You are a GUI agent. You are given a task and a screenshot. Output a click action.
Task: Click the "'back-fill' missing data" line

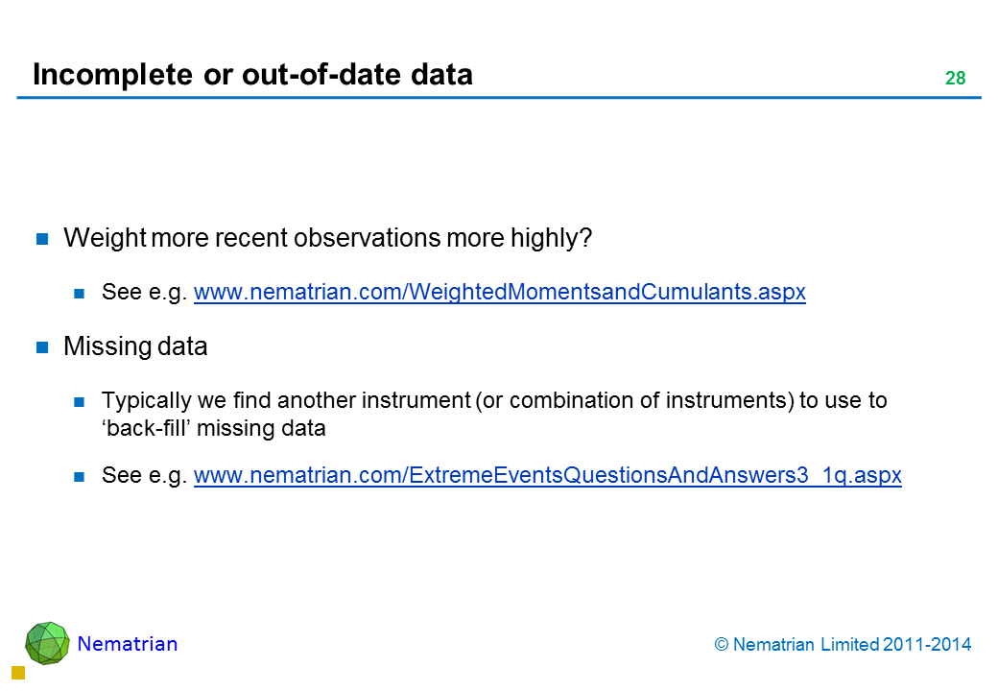click(x=213, y=429)
